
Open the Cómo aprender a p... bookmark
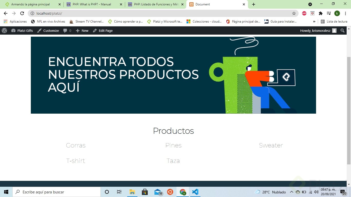pyautogui.click(x=125, y=22)
